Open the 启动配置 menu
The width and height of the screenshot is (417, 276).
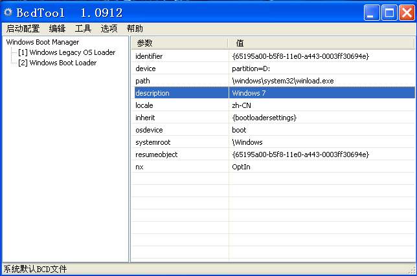(23, 28)
